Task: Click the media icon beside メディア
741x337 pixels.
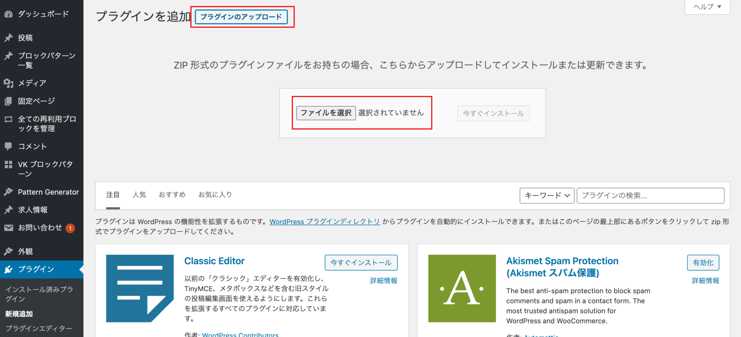Action: coord(8,83)
